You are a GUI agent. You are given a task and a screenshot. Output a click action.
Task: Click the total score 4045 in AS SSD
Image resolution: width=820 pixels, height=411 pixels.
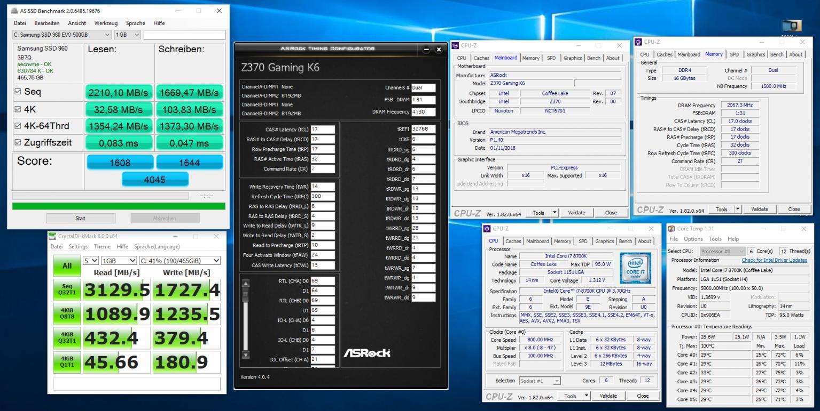155,180
